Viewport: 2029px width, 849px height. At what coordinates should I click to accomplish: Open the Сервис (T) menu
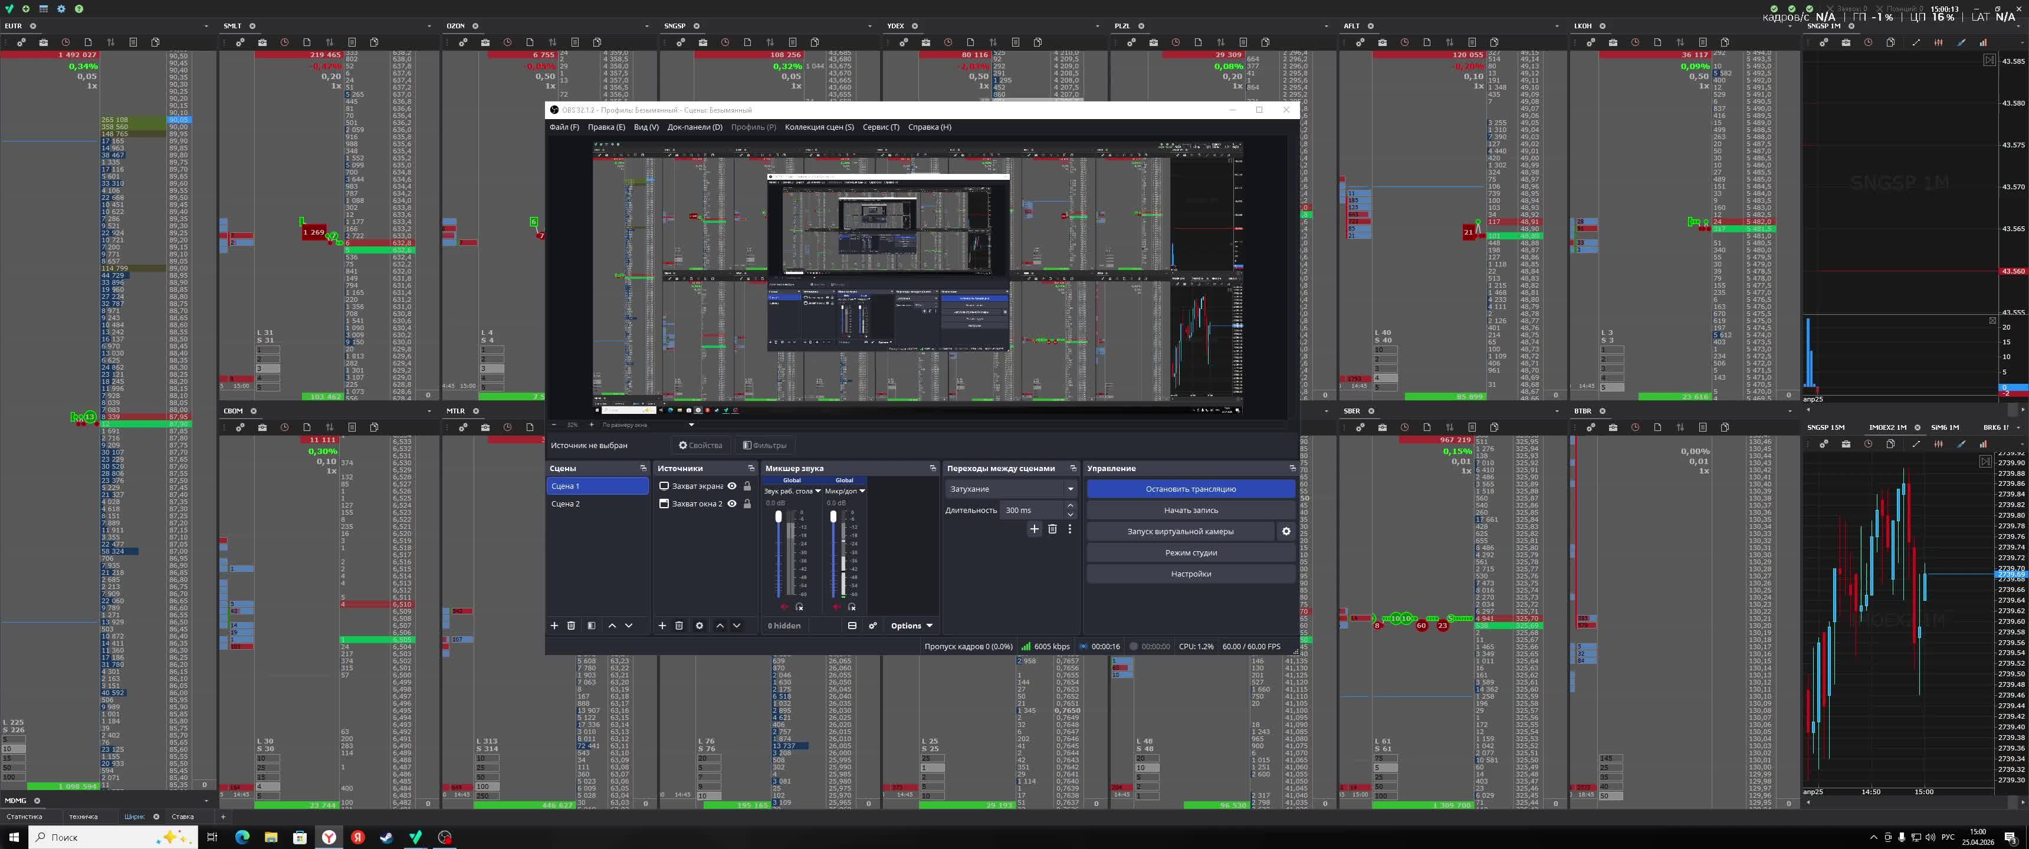[880, 127]
